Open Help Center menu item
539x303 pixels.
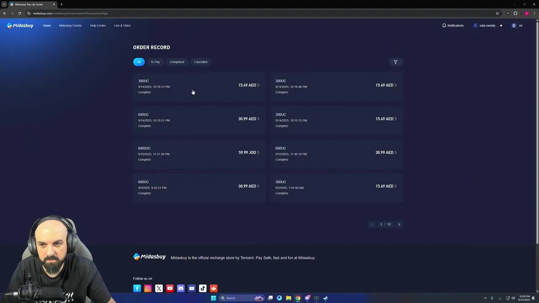(x=98, y=25)
